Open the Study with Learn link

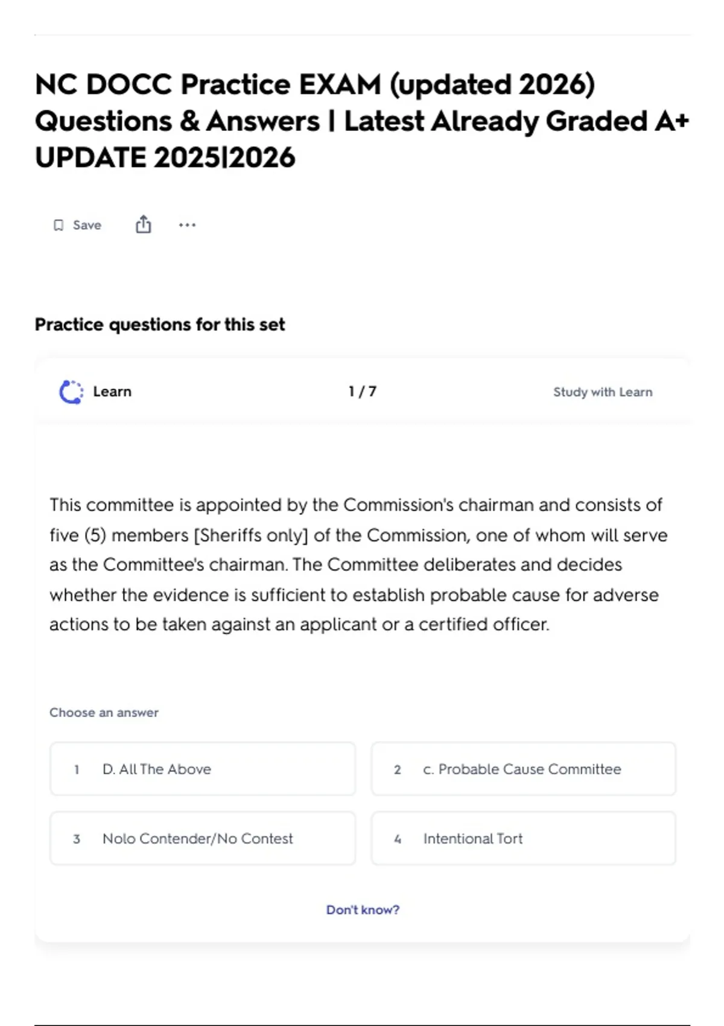(603, 392)
